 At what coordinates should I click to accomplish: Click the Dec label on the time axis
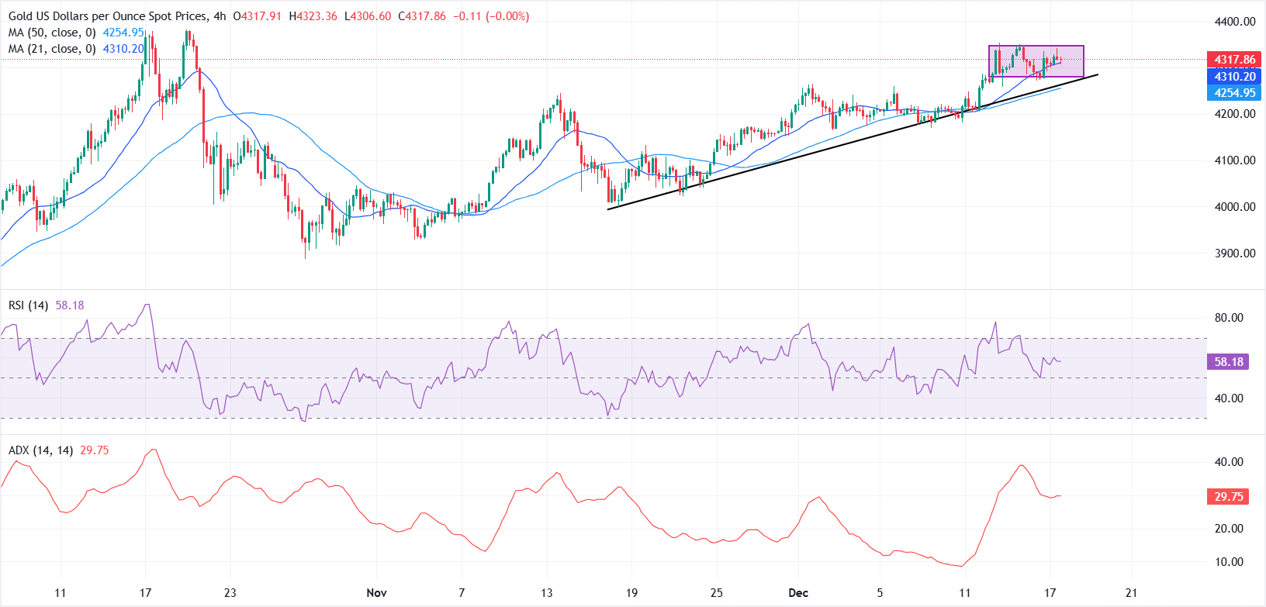pyautogui.click(x=797, y=593)
